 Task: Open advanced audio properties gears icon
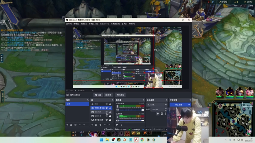click(x=117, y=125)
